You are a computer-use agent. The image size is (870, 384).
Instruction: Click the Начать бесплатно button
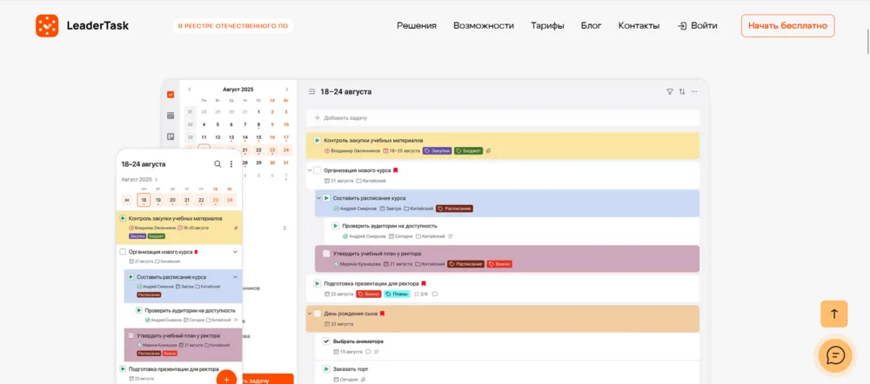(788, 25)
